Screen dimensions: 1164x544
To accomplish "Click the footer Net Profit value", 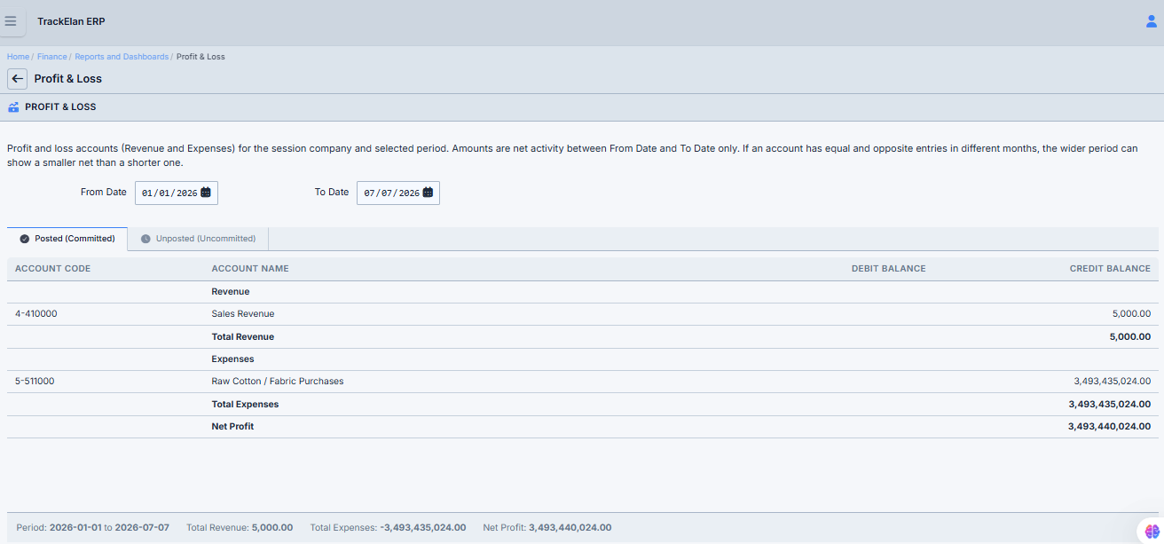I will [570, 527].
